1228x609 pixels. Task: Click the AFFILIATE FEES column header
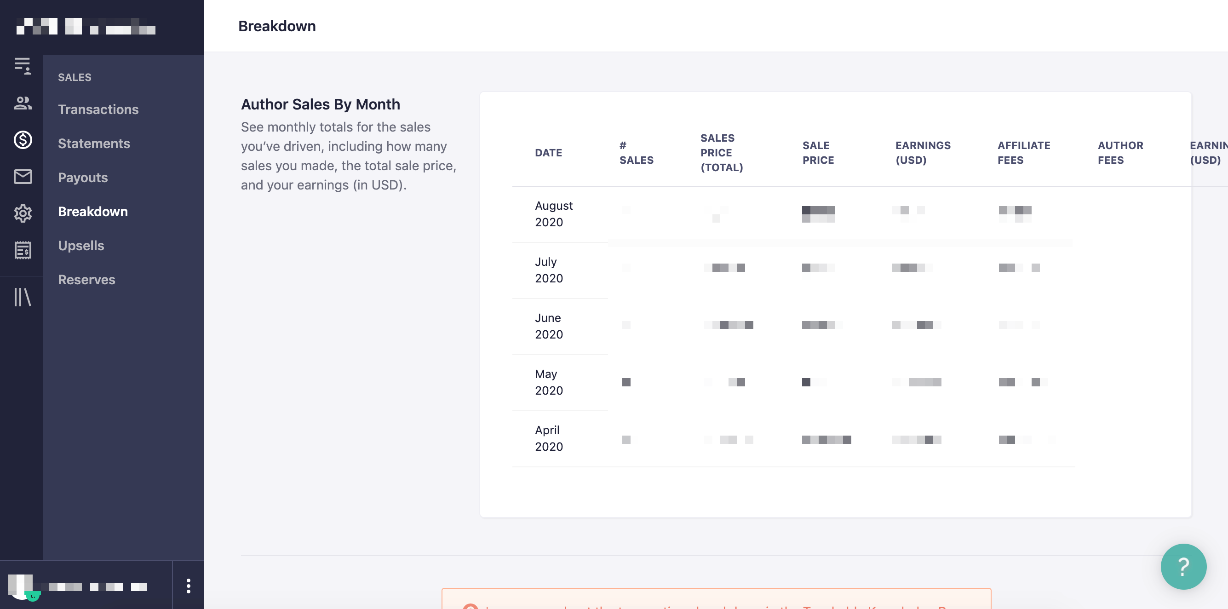1023,153
